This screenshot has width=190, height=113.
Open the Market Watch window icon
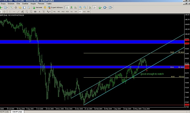click(x=11, y=8)
